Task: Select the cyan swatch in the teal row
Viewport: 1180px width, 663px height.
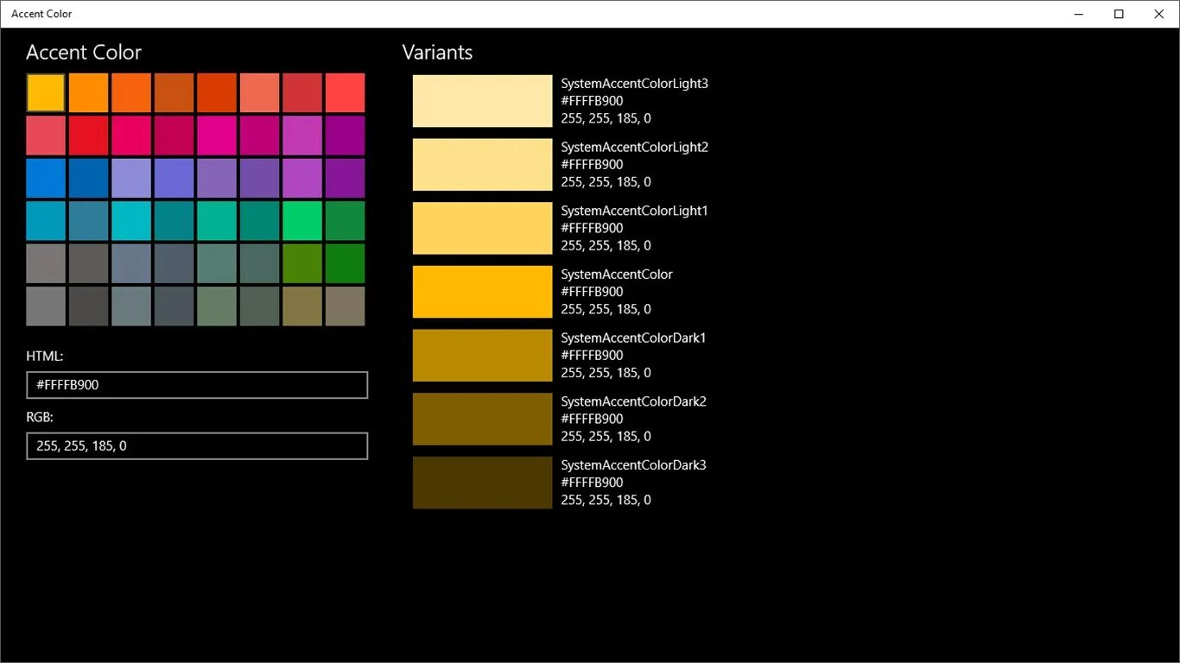Action: 131,220
